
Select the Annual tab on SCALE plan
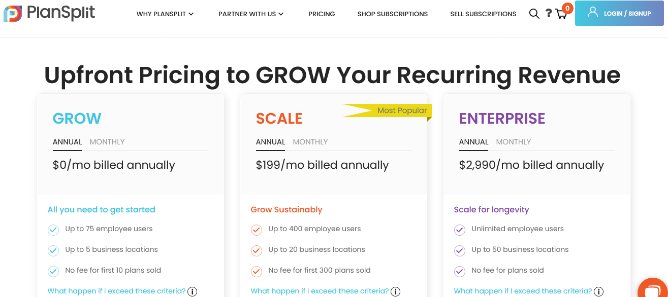270,142
